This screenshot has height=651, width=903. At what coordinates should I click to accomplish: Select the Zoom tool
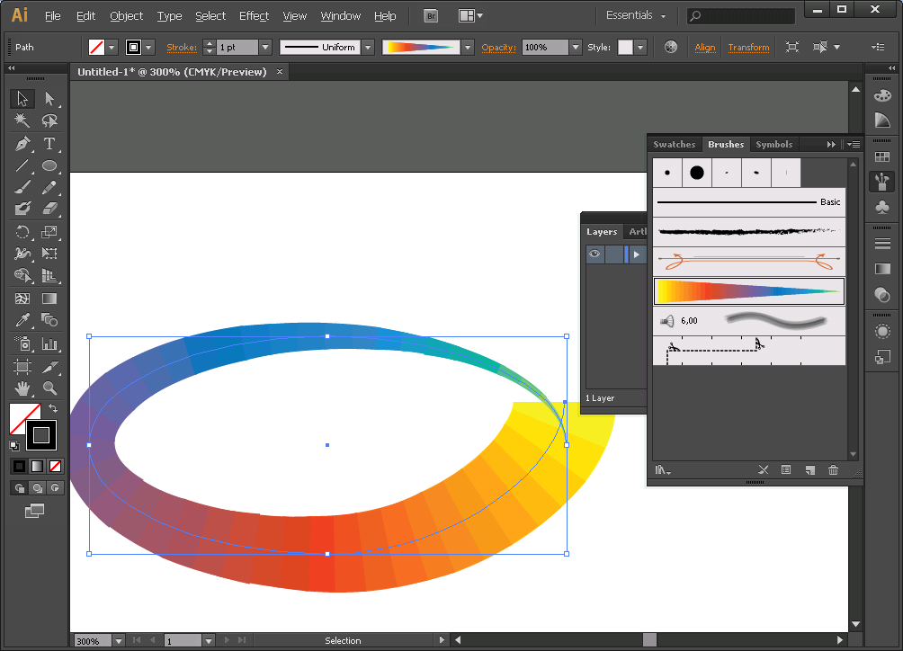pos(49,388)
